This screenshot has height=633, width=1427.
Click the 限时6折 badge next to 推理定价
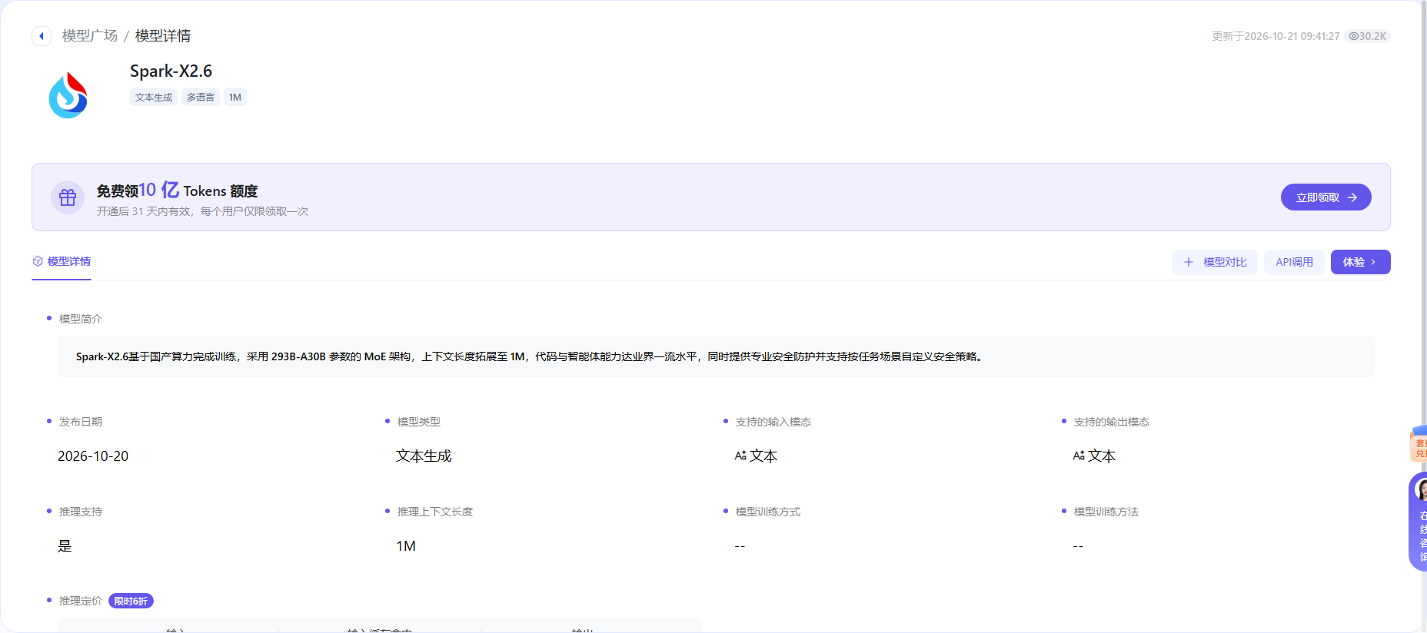coord(131,601)
